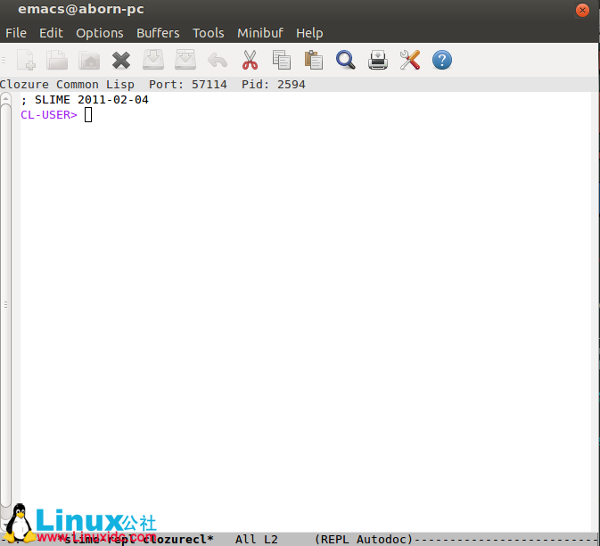Click the Print buffer icon
This screenshot has width=600, height=546.
(x=378, y=61)
